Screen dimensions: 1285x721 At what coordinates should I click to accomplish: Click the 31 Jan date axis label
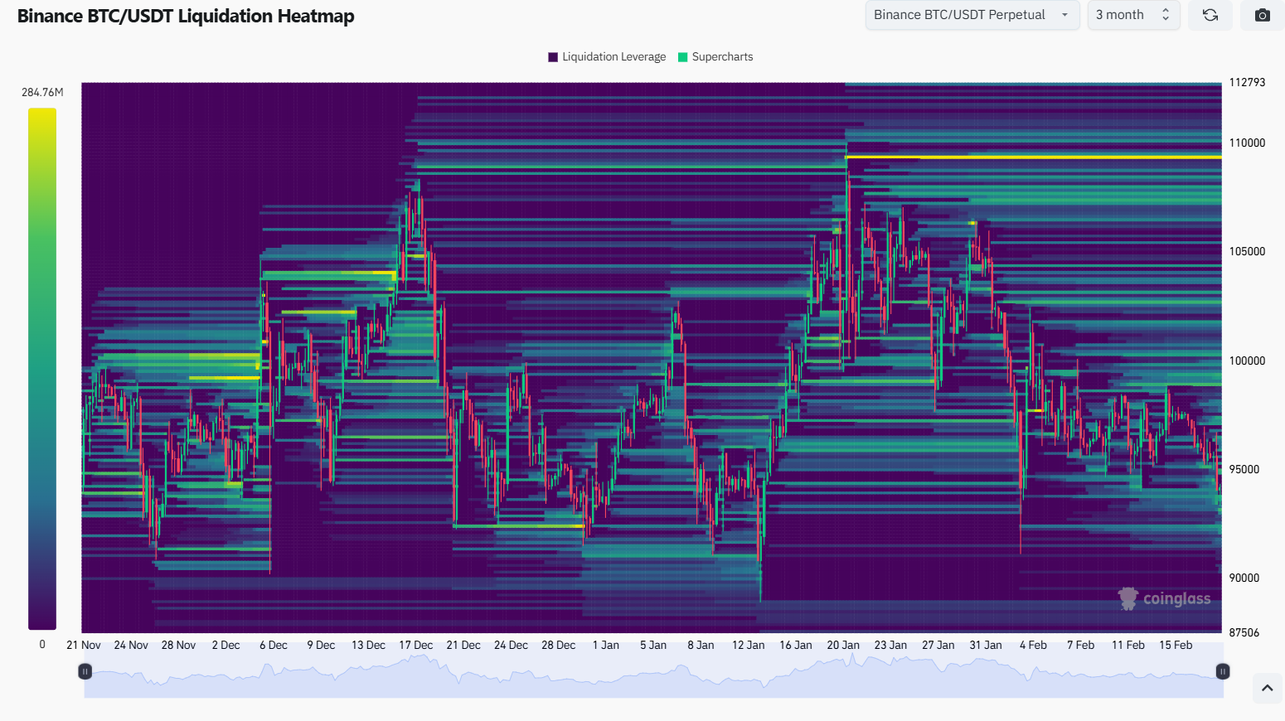pyautogui.click(x=986, y=646)
